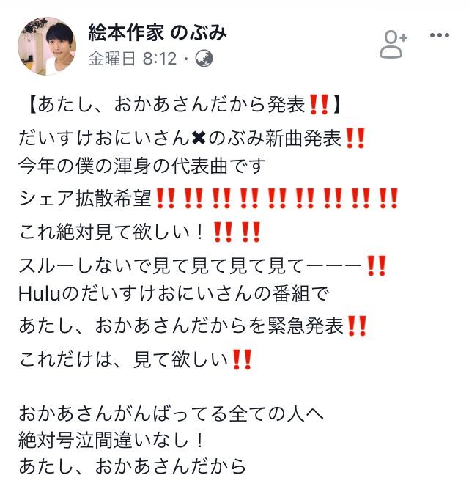Click the text 絶対号泣間違いなし！

click(112, 441)
